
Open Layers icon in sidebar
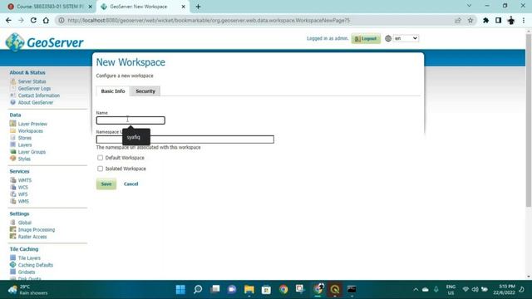tap(13, 145)
